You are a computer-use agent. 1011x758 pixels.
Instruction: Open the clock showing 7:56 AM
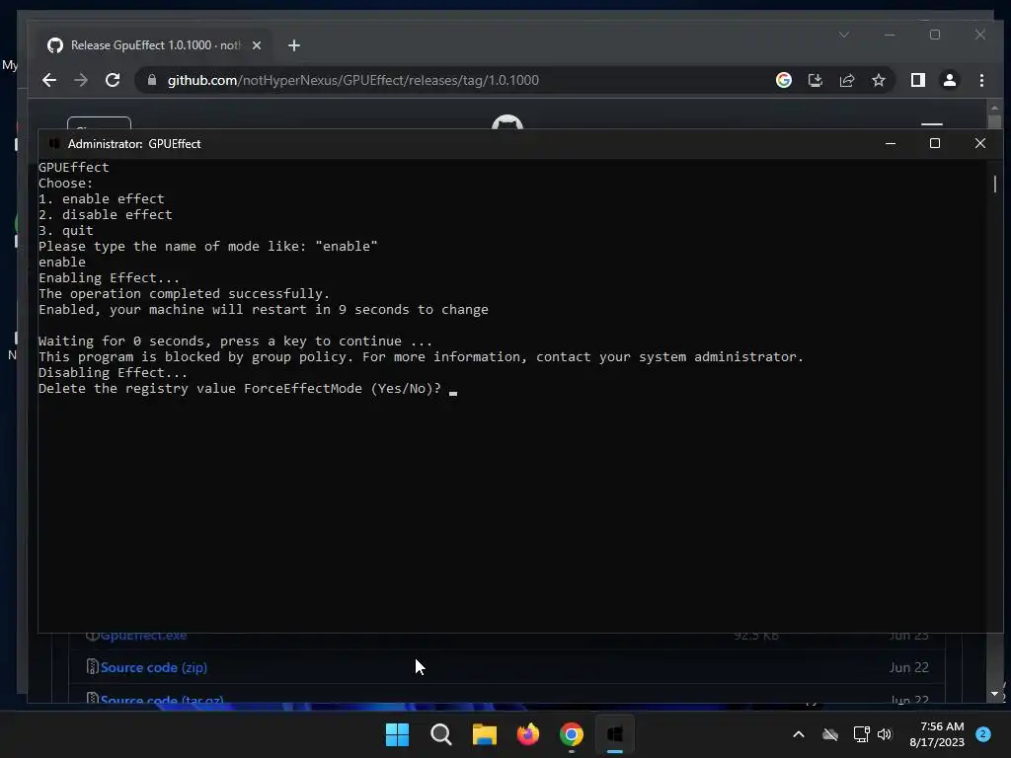click(x=937, y=734)
